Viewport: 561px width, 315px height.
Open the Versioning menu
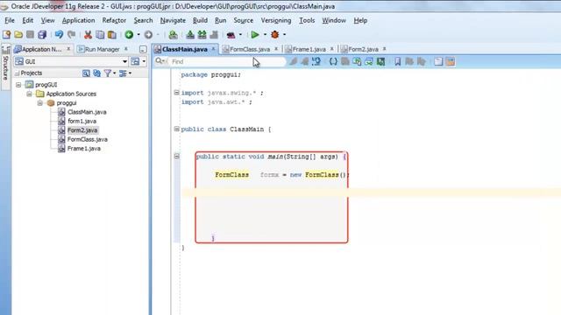tap(276, 20)
